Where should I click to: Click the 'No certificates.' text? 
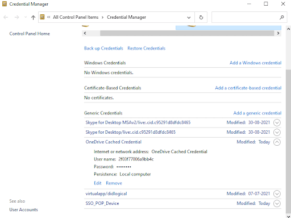tap(99, 98)
